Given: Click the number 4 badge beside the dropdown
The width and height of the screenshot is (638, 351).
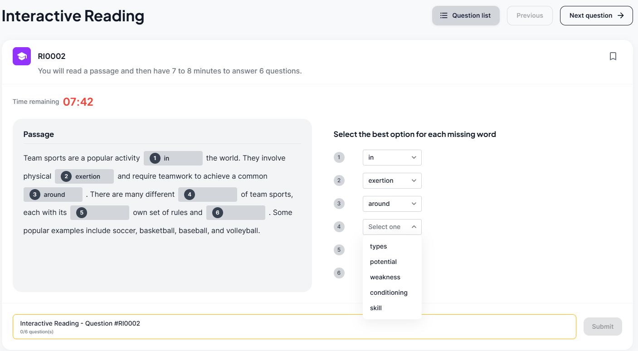Looking at the screenshot, I should (x=339, y=227).
